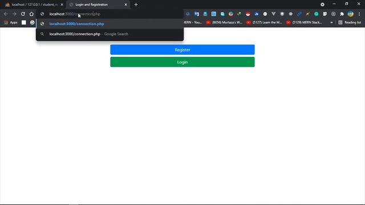
Task: Click the yellow lightning bolt extension
Action: (308, 14)
